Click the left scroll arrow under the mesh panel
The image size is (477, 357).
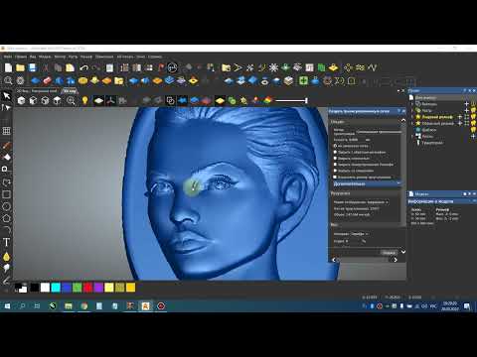tap(334, 260)
